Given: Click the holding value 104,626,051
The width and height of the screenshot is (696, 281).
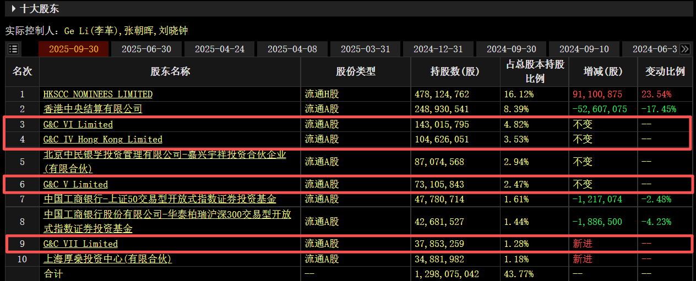Looking at the screenshot, I should 442,140.
